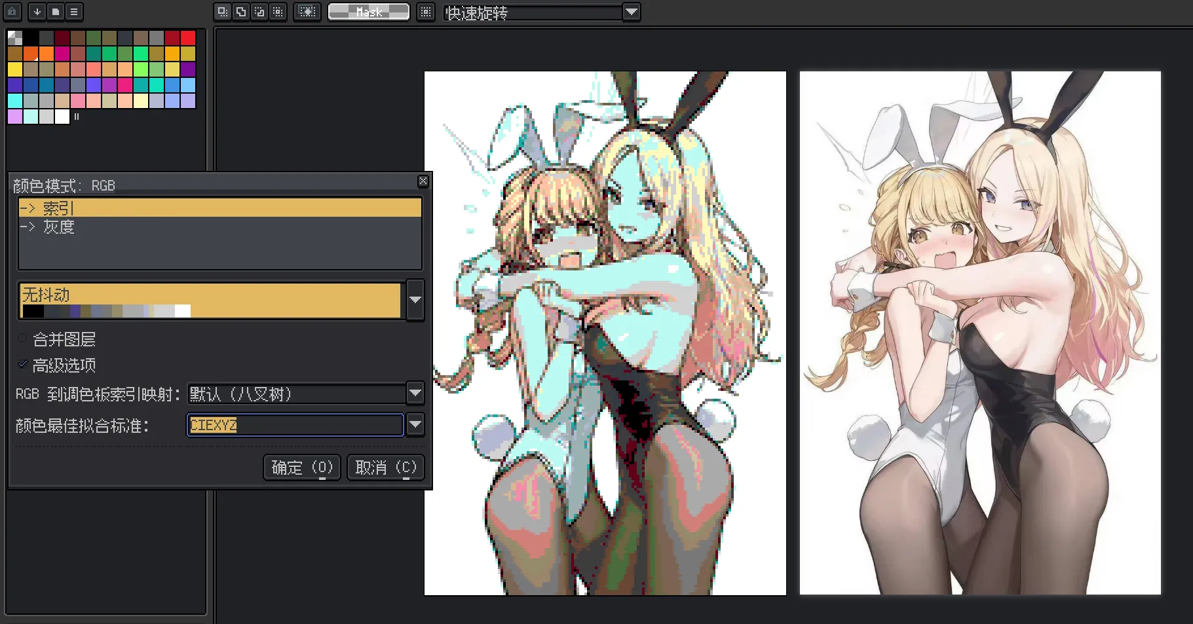Click the Mask button in the toolbar

[x=369, y=12]
